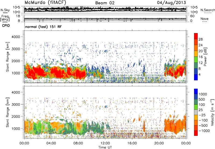Click the '18' frequency axis tick
This screenshot has width=215, height=149.
(x=18, y=16)
